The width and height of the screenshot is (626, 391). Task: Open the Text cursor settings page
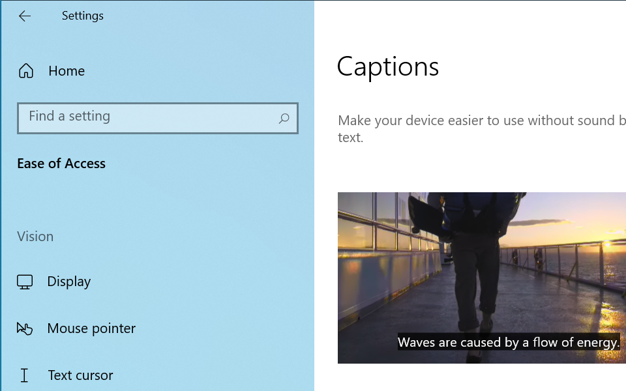80,375
